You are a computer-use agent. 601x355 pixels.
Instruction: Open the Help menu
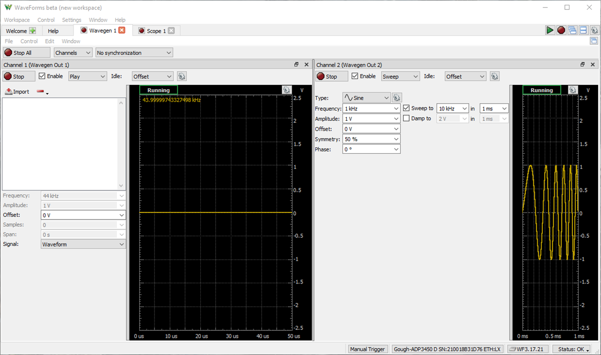click(120, 20)
